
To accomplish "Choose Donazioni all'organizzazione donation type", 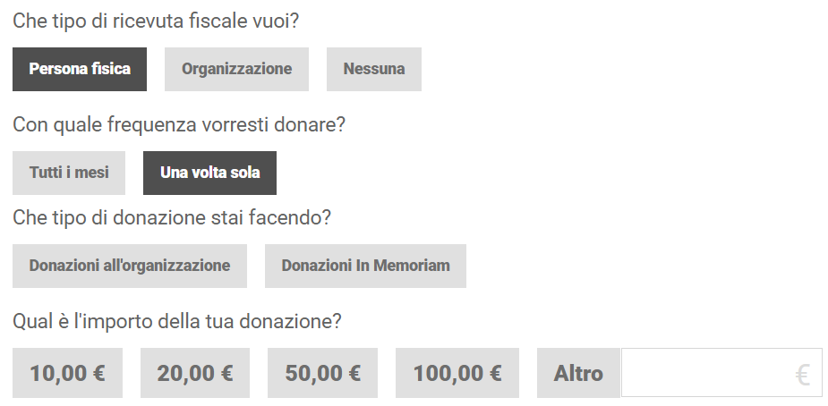I will (130, 266).
